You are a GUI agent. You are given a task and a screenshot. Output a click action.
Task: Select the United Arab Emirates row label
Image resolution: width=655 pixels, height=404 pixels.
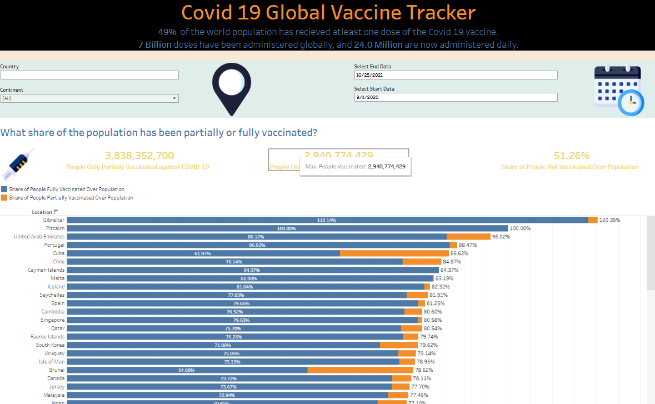click(x=39, y=237)
